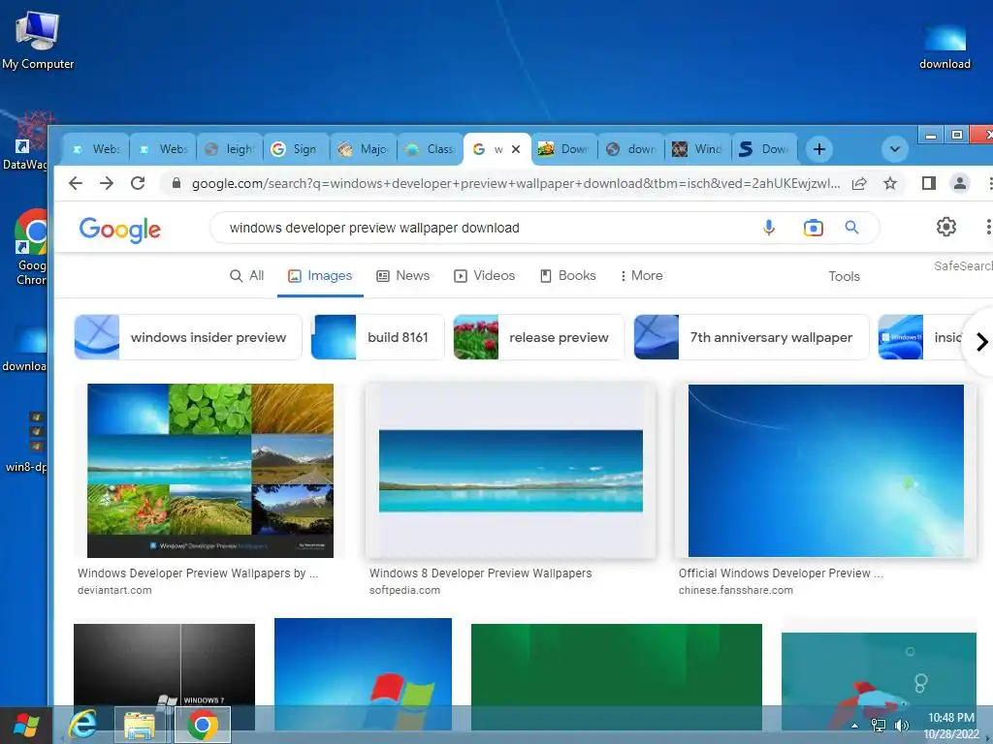This screenshot has height=744, width=993.
Task: Open the blue Windows 7 style thumbnail
Action: coord(826,471)
